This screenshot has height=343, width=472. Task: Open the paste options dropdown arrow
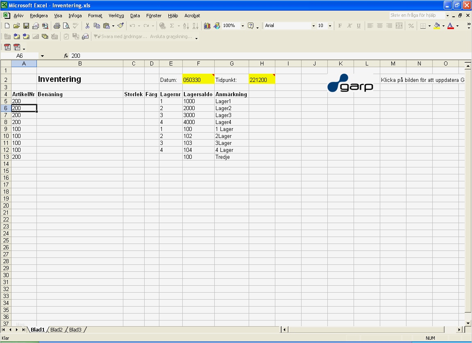pos(113,26)
